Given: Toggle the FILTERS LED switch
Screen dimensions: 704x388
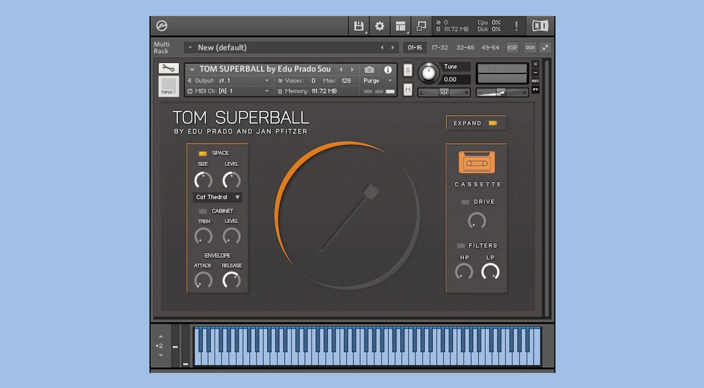Looking at the screenshot, I should coord(461,246).
